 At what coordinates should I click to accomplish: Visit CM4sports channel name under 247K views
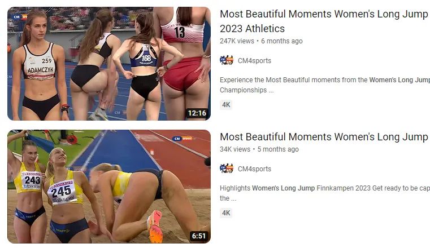[254, 61]
